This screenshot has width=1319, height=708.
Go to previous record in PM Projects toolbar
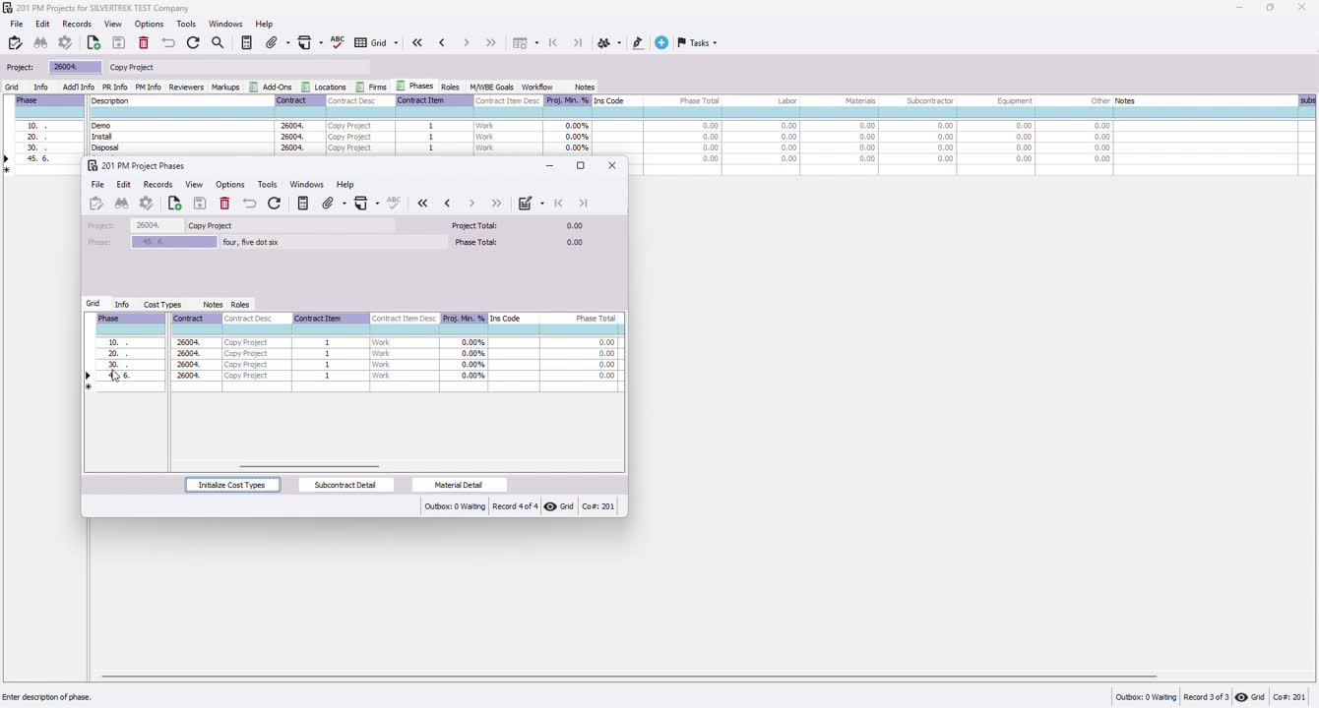(x=443, y=43)
